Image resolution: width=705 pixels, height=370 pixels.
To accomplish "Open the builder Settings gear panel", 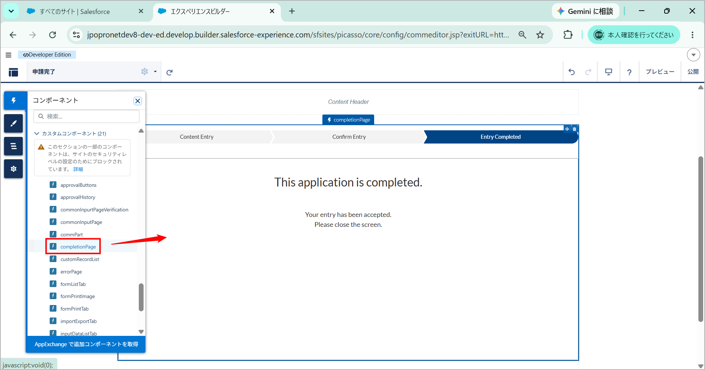I will pyautogui.click(x=14, y=169).
